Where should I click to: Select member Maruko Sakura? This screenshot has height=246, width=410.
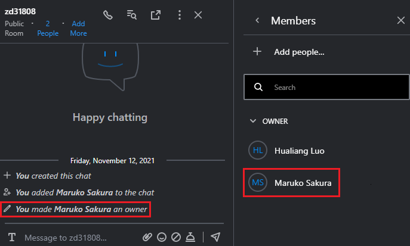(290, 183)
